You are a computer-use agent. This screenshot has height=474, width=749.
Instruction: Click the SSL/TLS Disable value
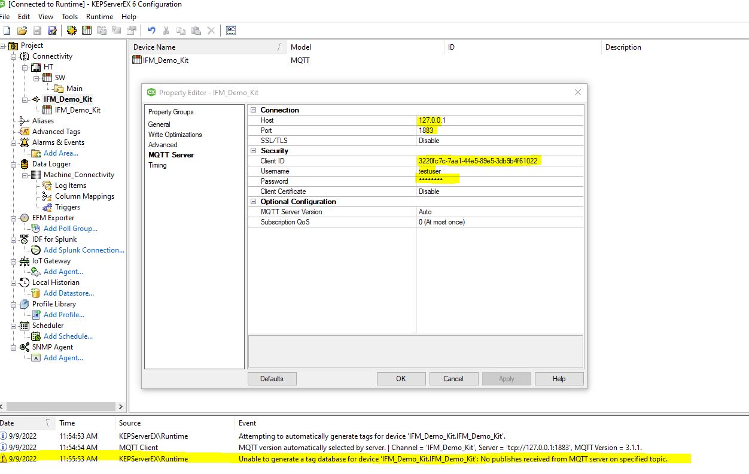point(500,141)
